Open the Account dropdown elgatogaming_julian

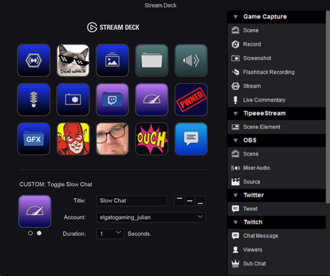click(151, 217)
